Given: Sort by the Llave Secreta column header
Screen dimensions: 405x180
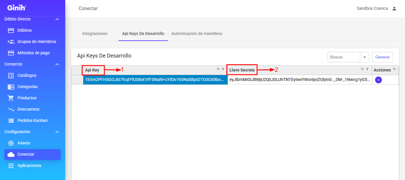Looking at the screenshot, I should tap(242, 70).
